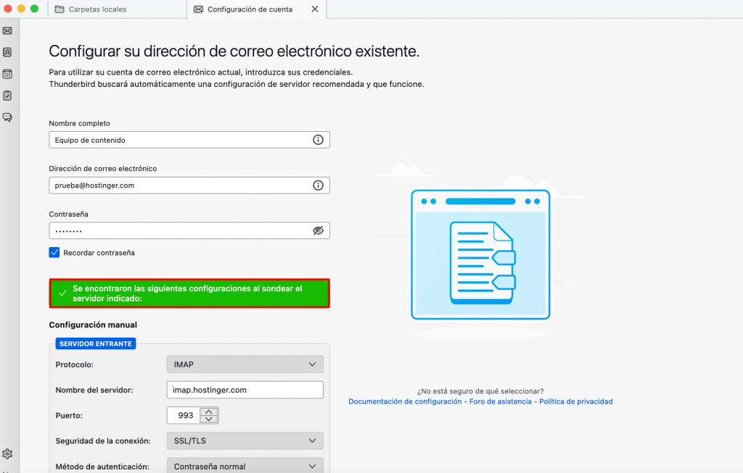Switch to the Carpetas locales tab

click(97, 9)
